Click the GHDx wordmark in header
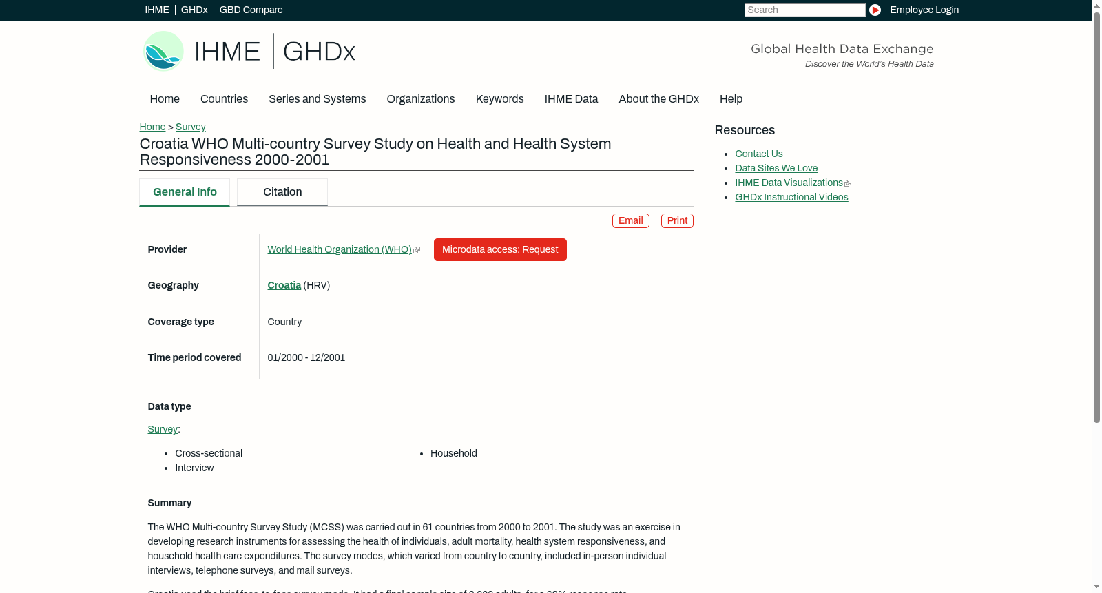This screenshot has height=593, width=1102. [319, 52]
